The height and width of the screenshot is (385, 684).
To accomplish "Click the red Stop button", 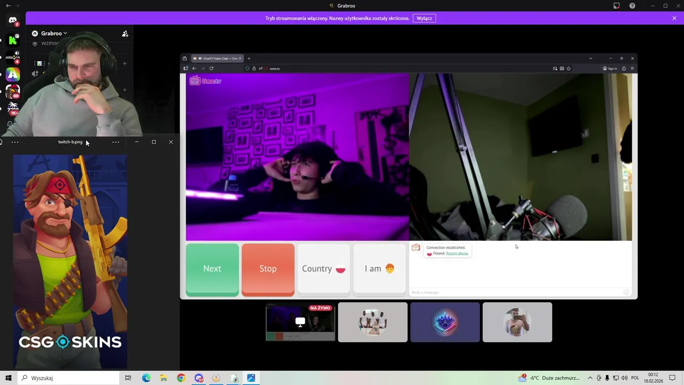I will 268,269.
